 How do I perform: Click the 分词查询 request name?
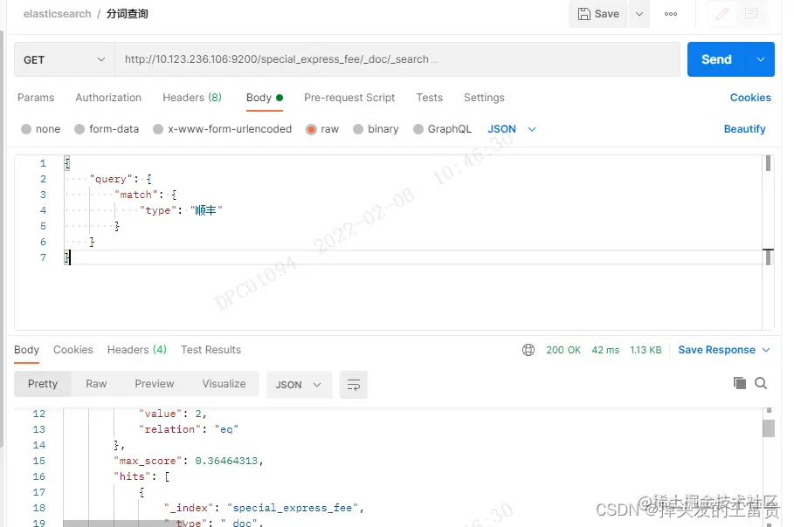pos(128,14)
